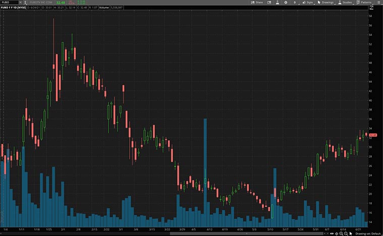Select the pointer cursor tool at bottom
Image resolution: width=383 pixels, height=236 pixels.
tap(351, 233)
